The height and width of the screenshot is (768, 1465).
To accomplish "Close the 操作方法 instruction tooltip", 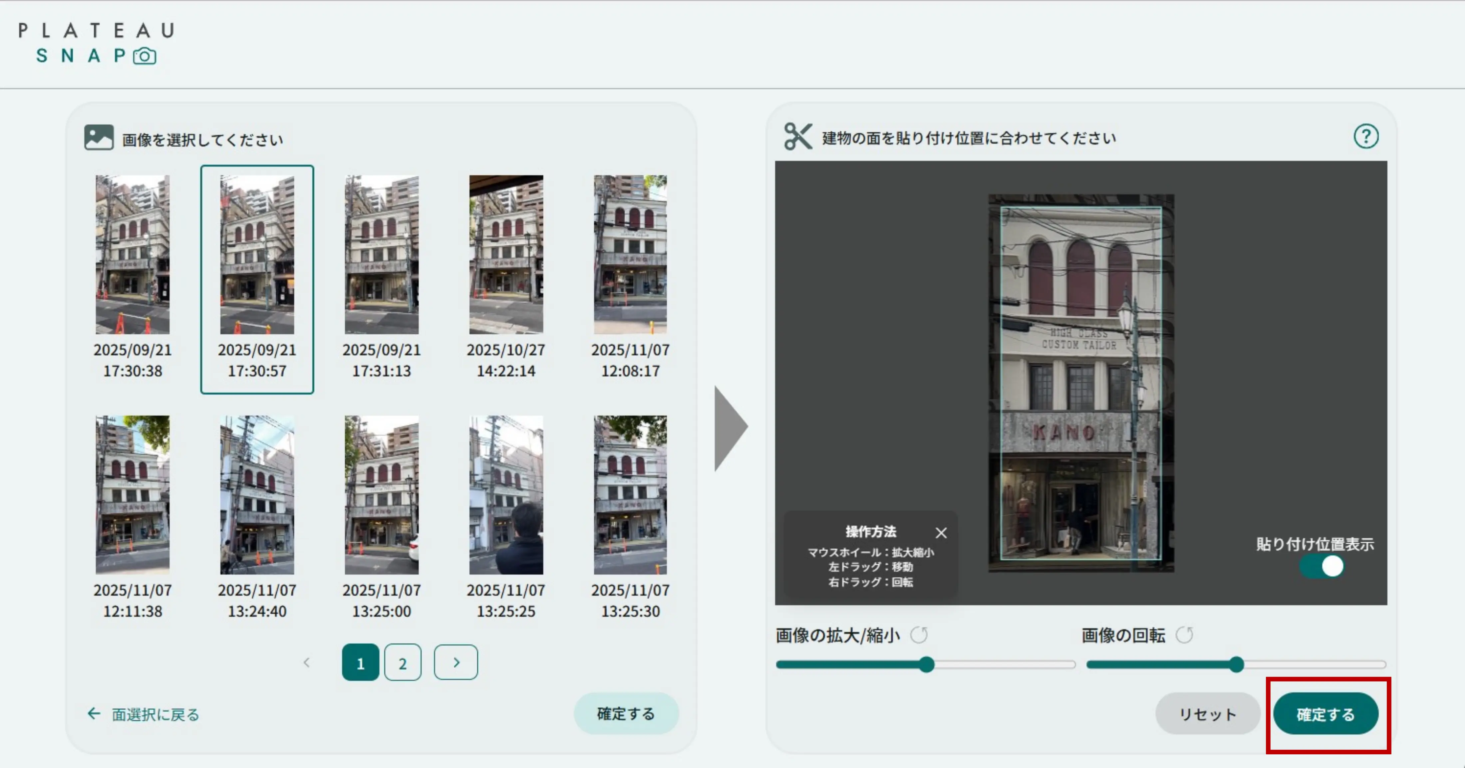I will [x=941, y=533].
